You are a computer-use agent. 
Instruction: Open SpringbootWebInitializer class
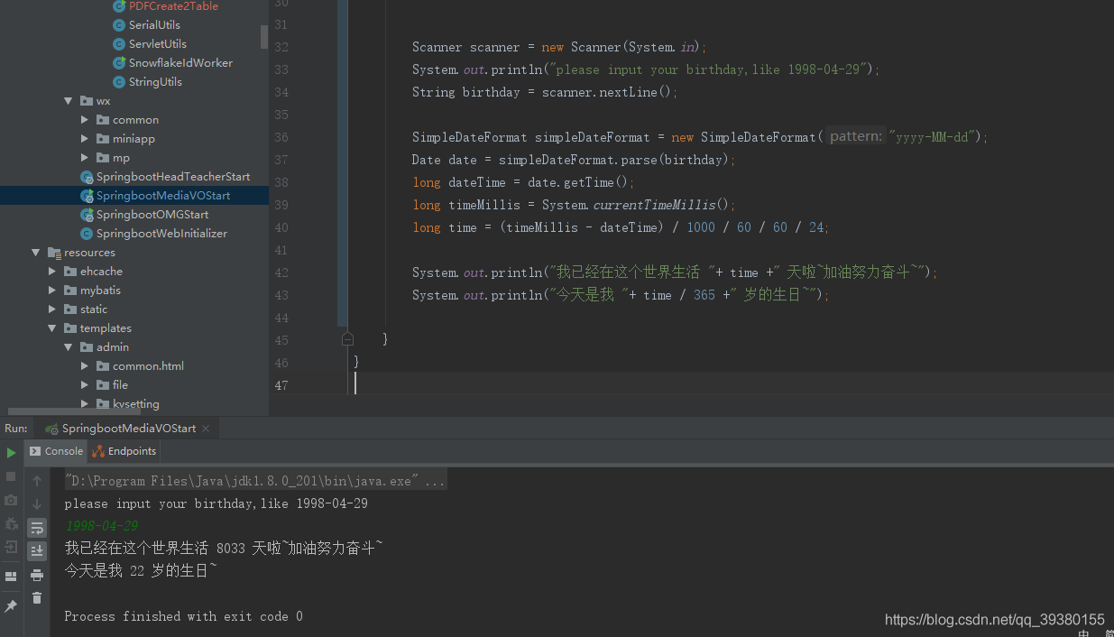(161, 234)
